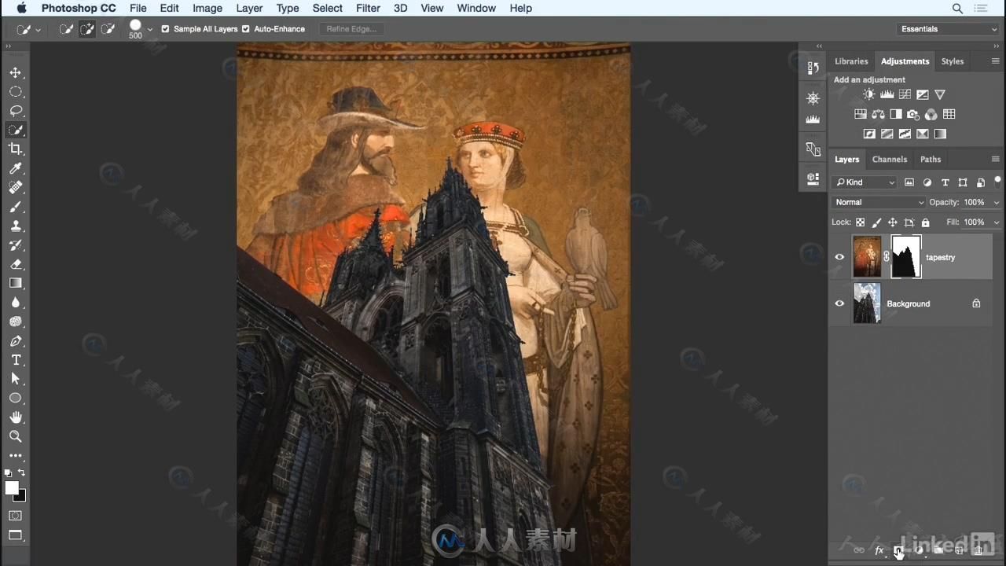Image resolution: width=1006 pixels, height=566 pixels.
Task: Switch to the Libraries tab
Action: pyautogui.click(x=851, y=61)
